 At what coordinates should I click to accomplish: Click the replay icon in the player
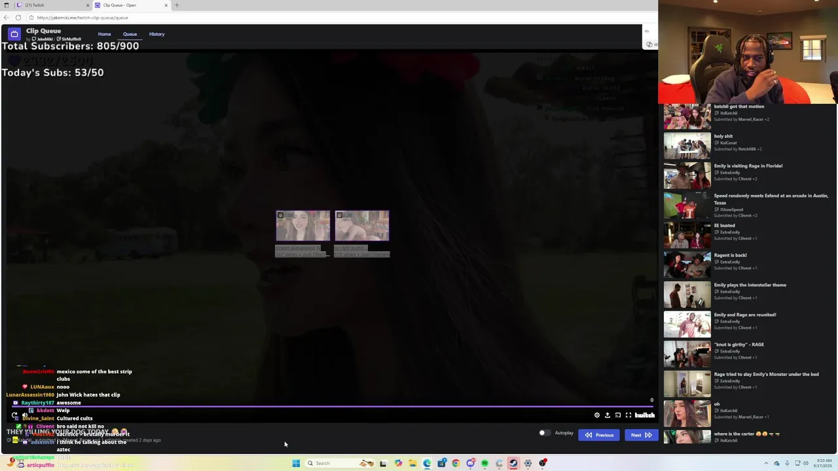[14, 415]
